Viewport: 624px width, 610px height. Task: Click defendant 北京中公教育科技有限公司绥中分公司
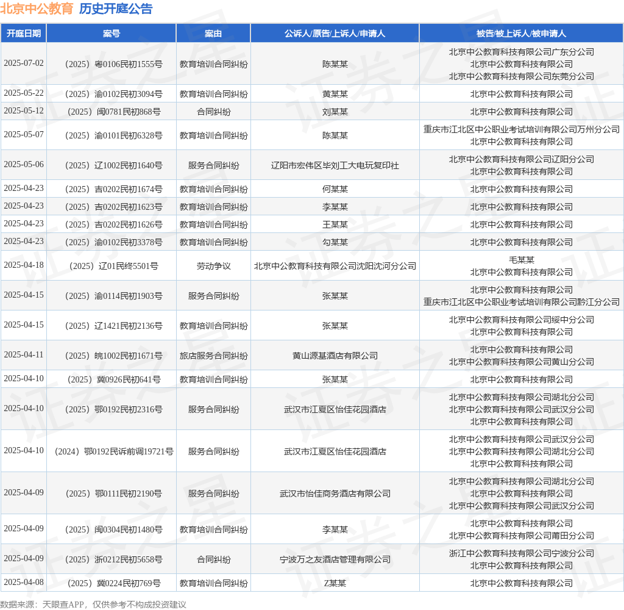coord(522,320)
